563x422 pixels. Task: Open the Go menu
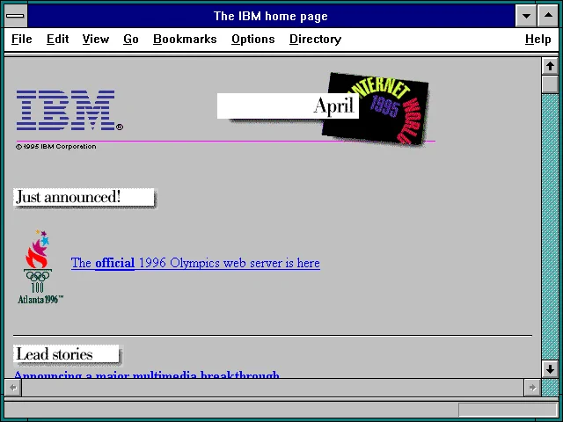pos(131,39)
